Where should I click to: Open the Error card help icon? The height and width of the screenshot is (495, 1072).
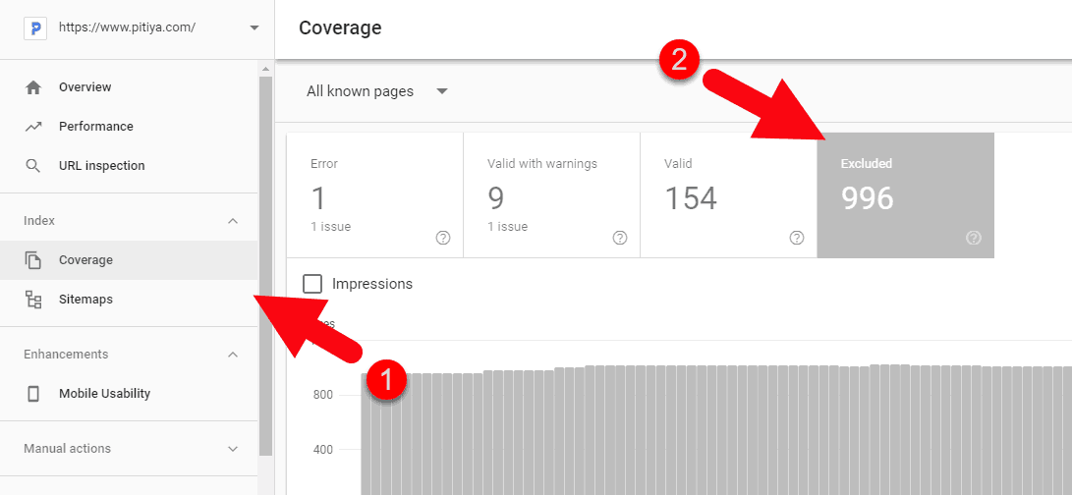443,238
